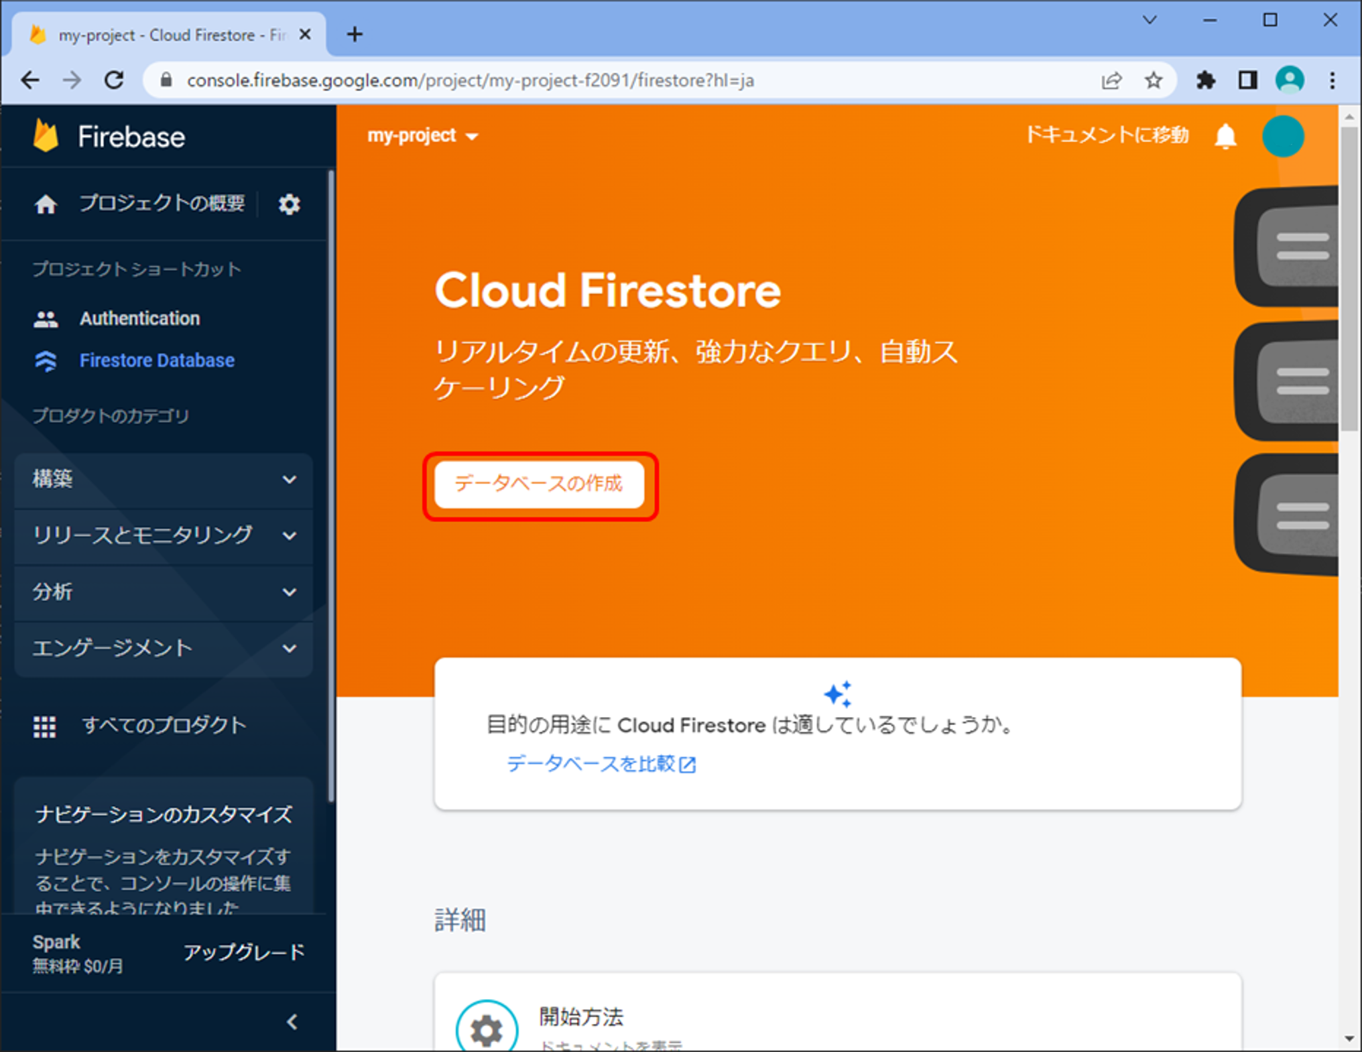The image size is (1362, 1052).
Task: Open the Chrome three-dot menu
Action: [x=1333, y=80]
